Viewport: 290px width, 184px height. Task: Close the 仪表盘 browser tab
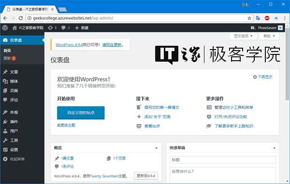53,9
